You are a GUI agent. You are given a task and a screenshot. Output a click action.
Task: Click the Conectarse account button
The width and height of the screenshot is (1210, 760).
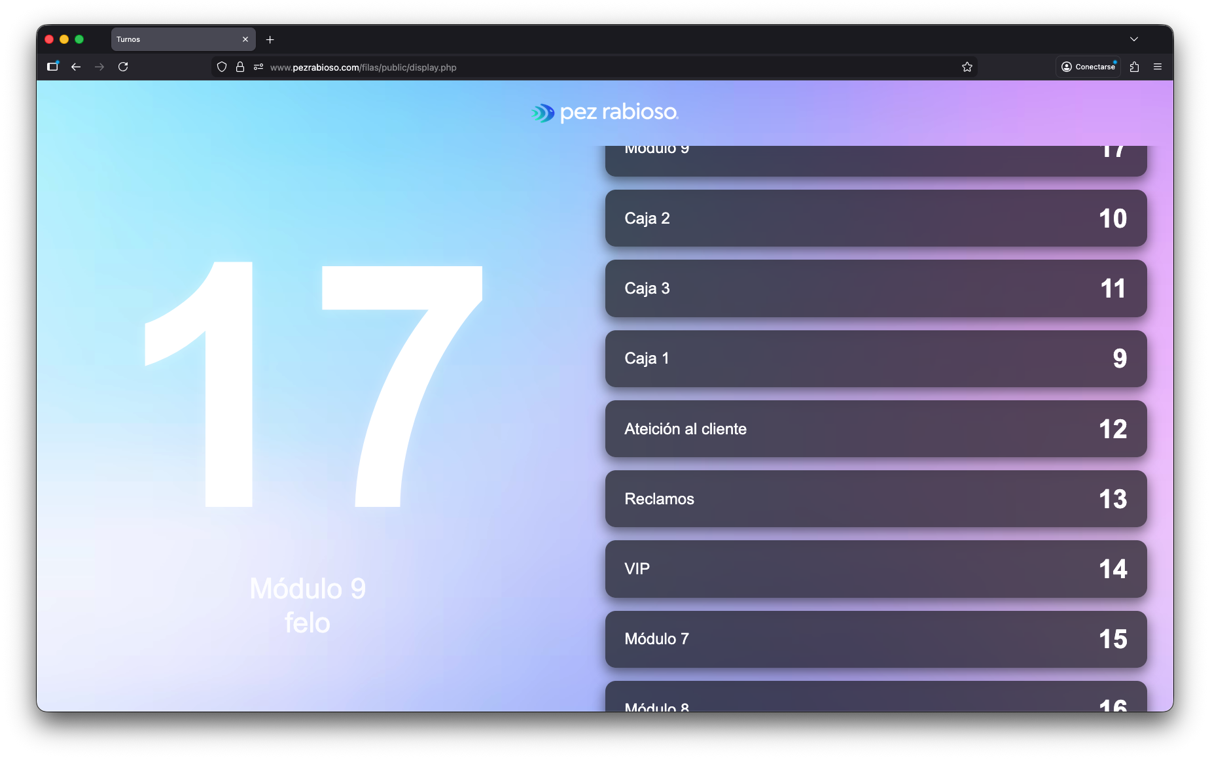pyautogui.click(x=1088, y=67)
